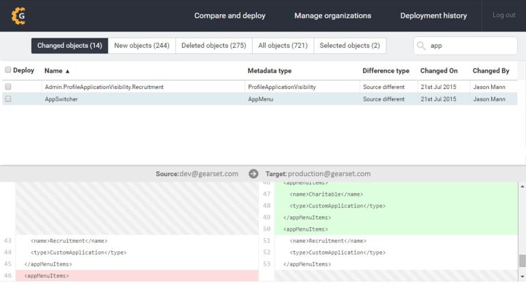Click the Gearset logo icon
The image size is (526, 284).
(x=18, y=15)
